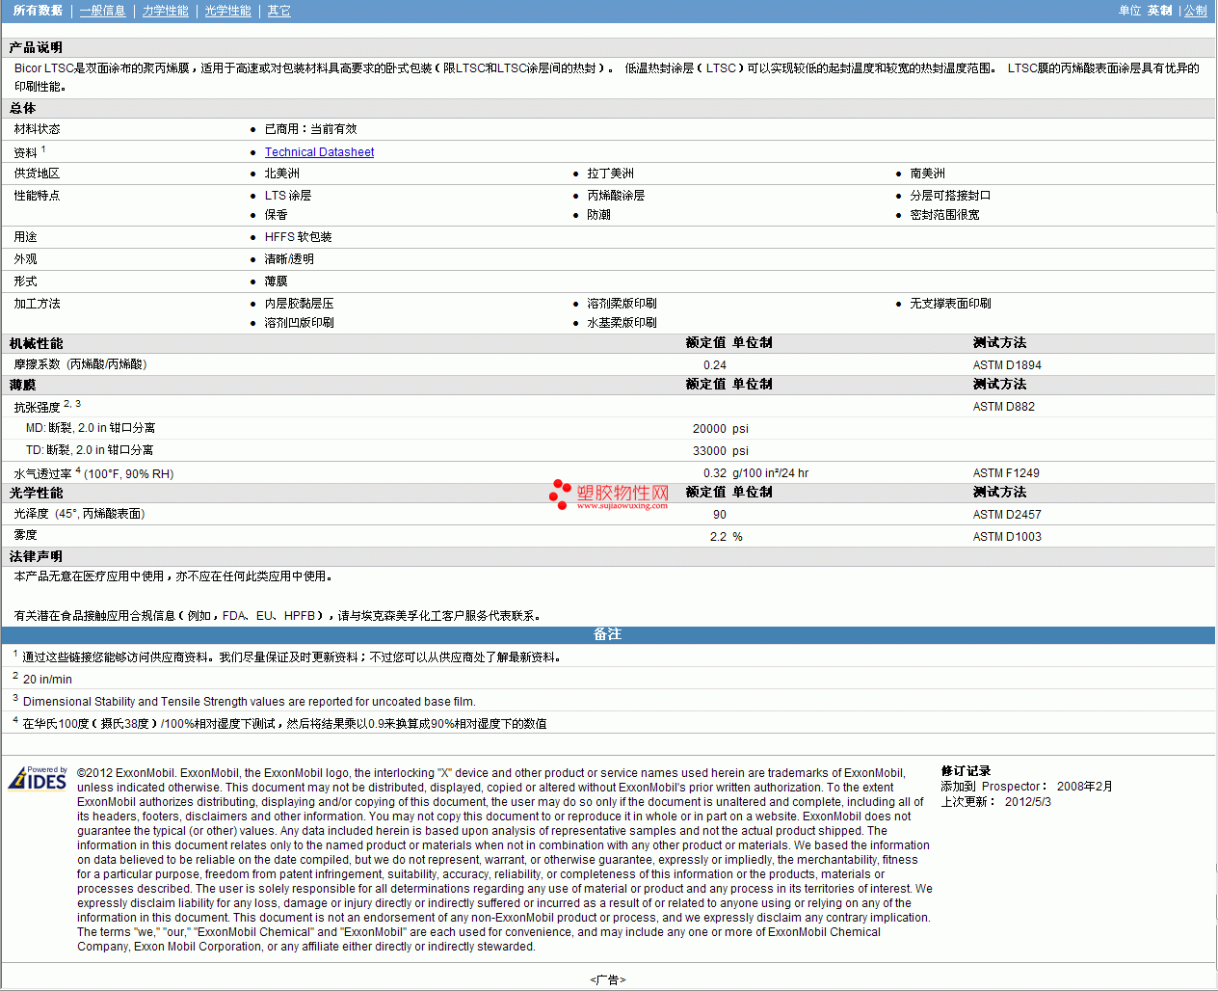Click the 分层可搭接封口 feature
The image size is (1218, 991).
(x=950, y=196)
